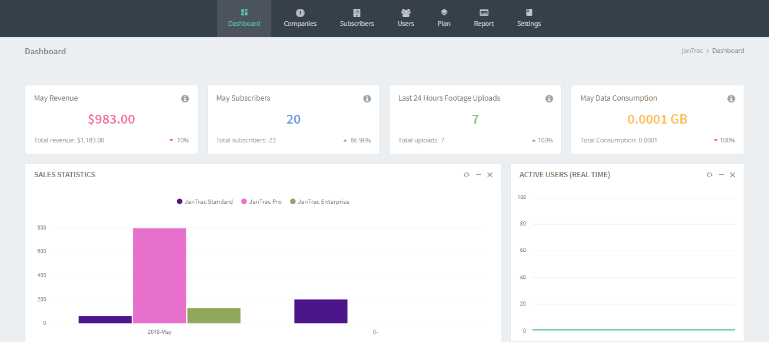Image resolution: width=769 pixels, height=342 pixels.
Task: Click the May Revenue info icon
Action: 185,99
